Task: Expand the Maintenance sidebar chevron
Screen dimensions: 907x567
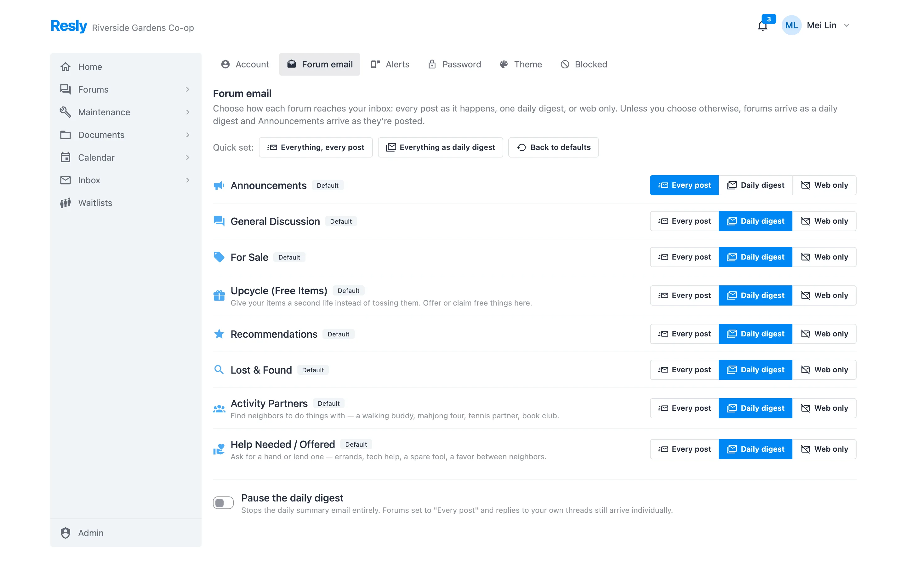Action: (x=188, y=112)
